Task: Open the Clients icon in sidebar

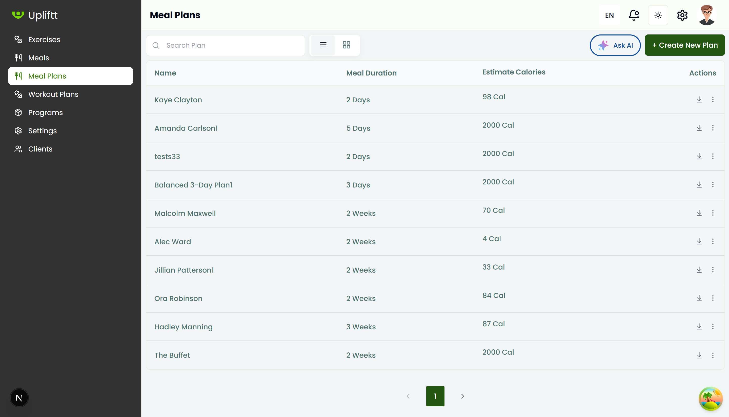Action: pyautogui.click(x=18, y=149)
